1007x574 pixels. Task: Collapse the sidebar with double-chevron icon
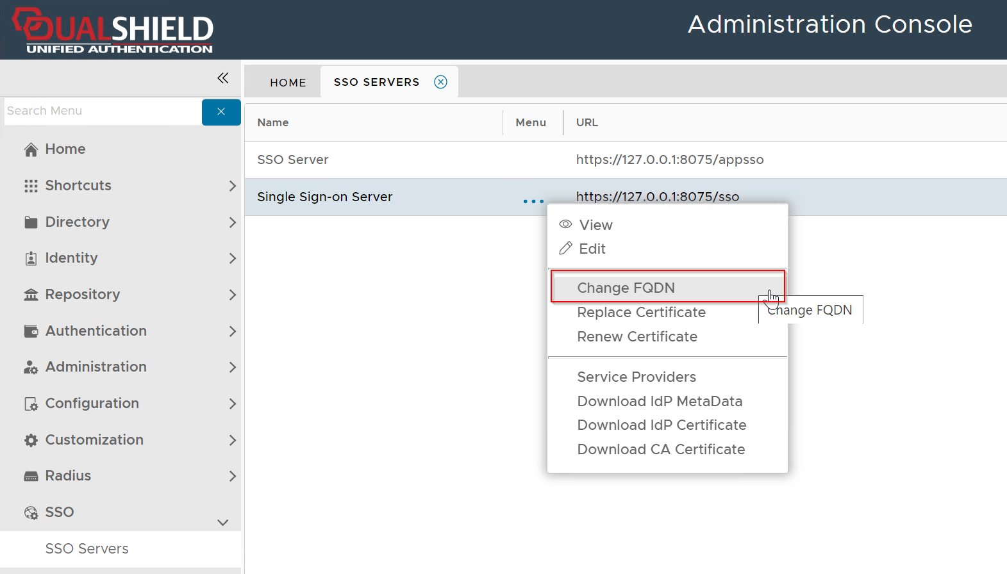coord(222,78)
